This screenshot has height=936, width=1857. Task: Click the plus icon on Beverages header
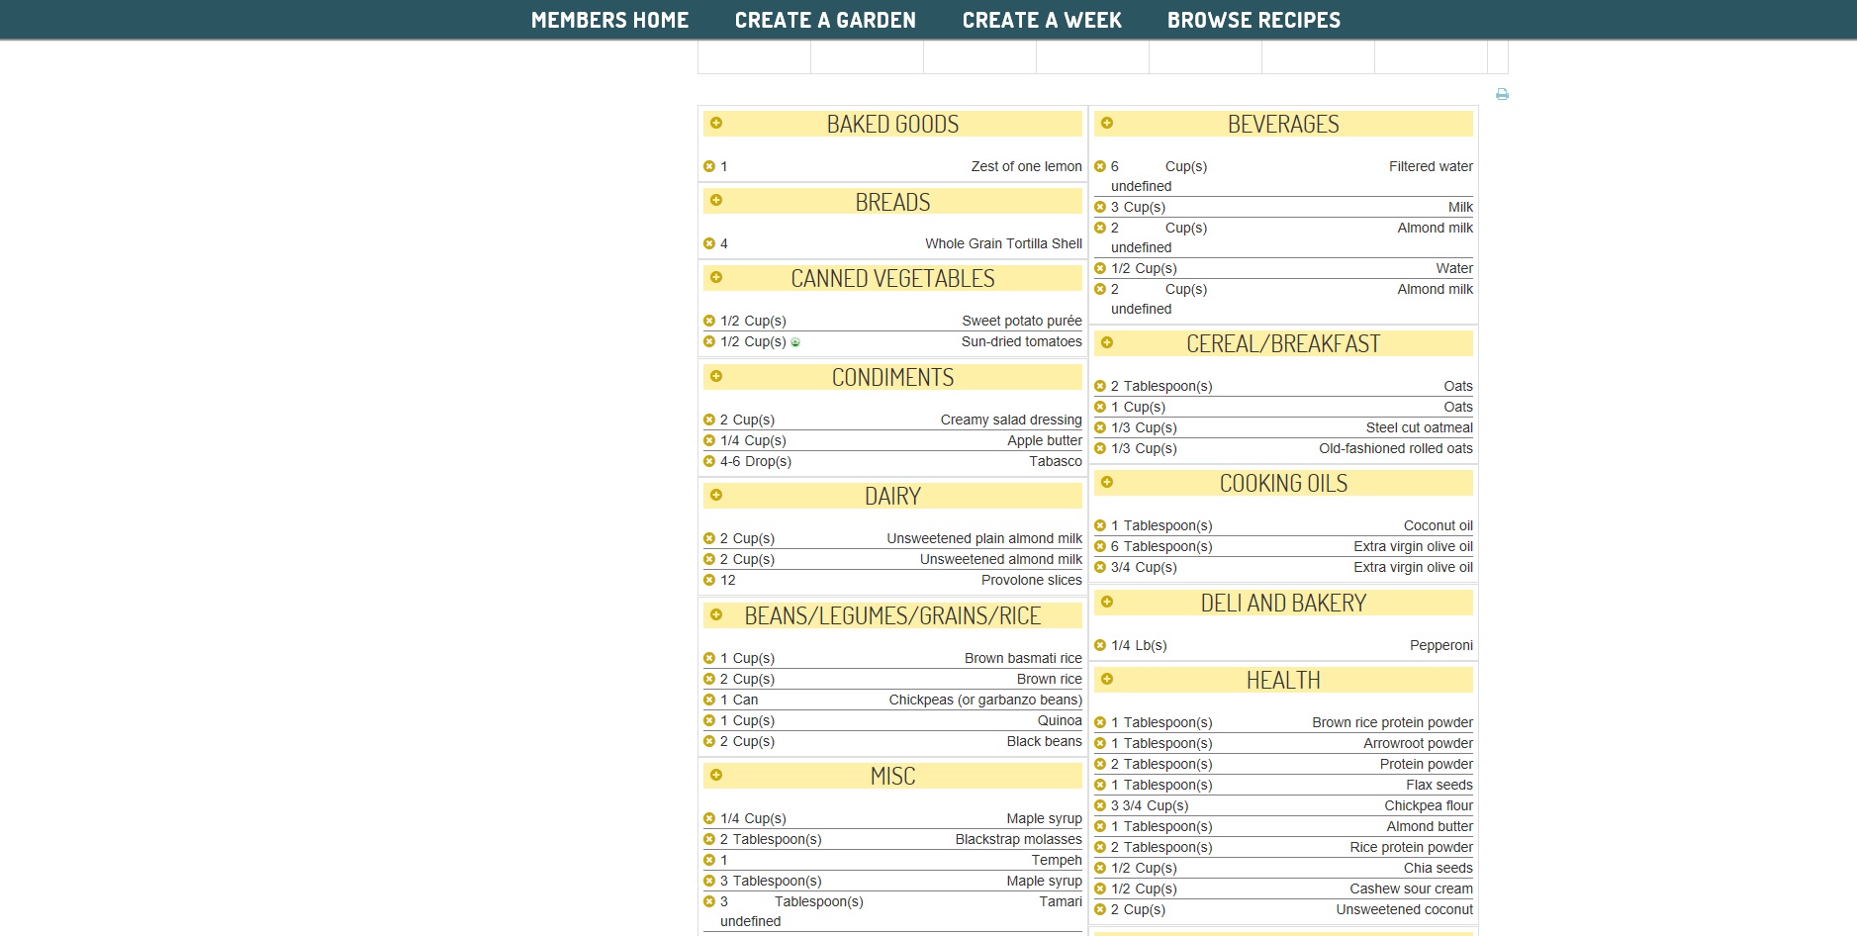coord(1107,123)
